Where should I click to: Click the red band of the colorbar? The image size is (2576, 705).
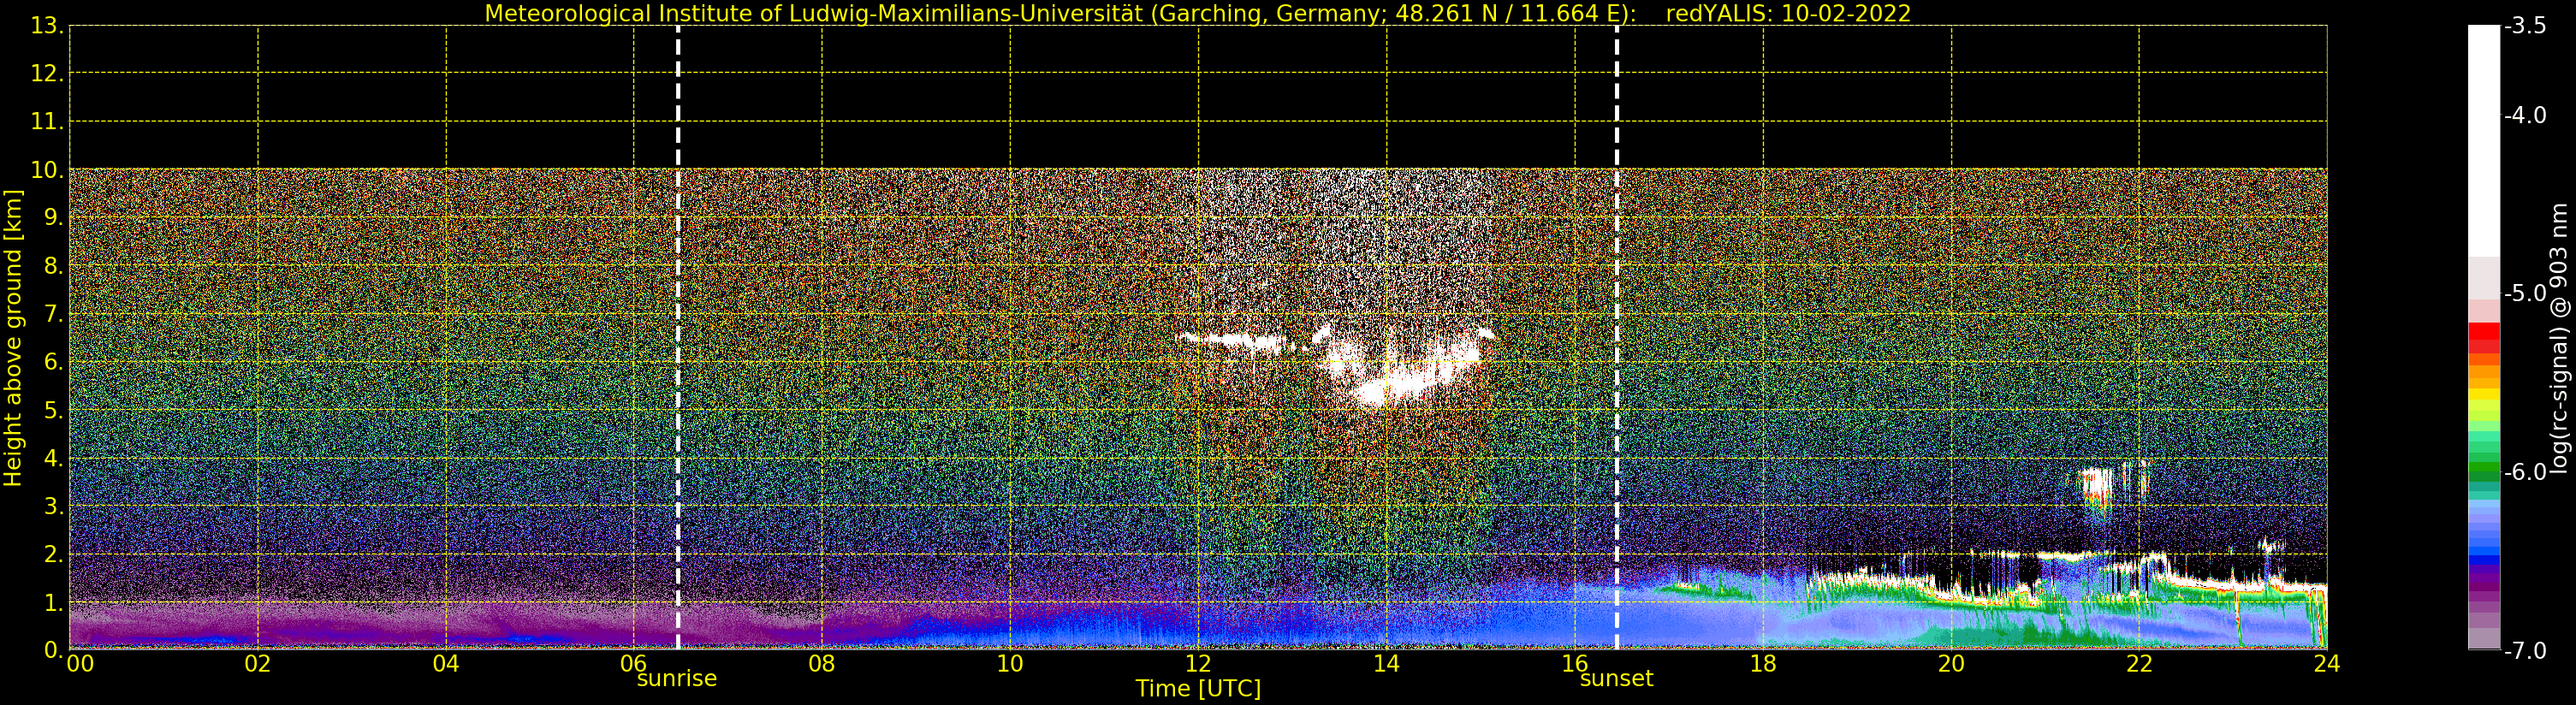pos(2484,333)
